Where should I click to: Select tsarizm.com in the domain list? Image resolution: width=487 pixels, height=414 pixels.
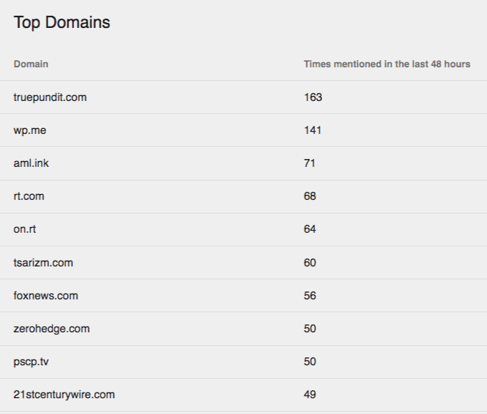click(x=43, y=263)
